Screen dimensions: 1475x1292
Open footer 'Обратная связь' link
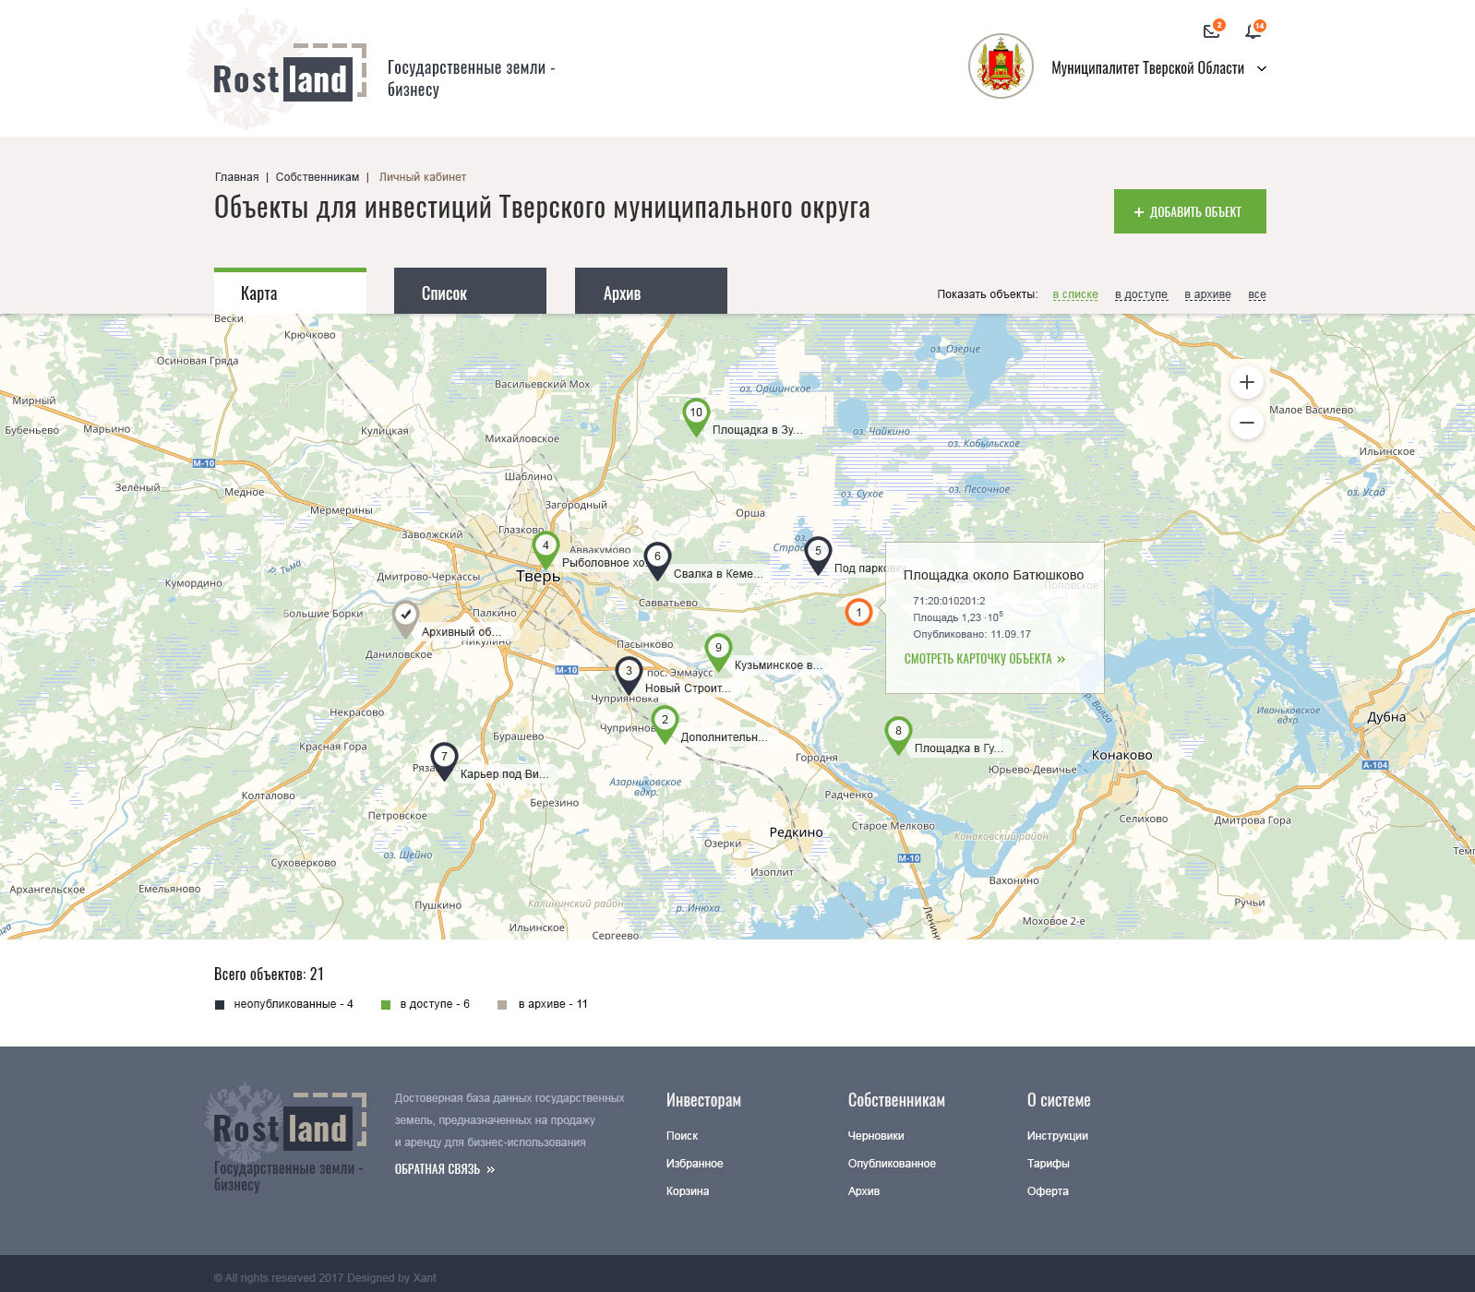[x=445, y=1169]
